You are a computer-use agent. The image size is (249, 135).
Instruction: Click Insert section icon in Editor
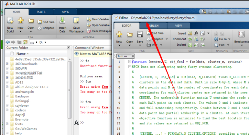coord(190,33)
